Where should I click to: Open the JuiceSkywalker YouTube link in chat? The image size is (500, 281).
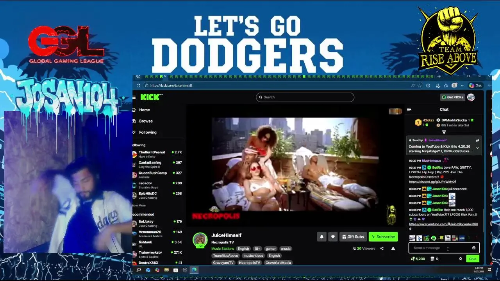click(x=443, y=226)
